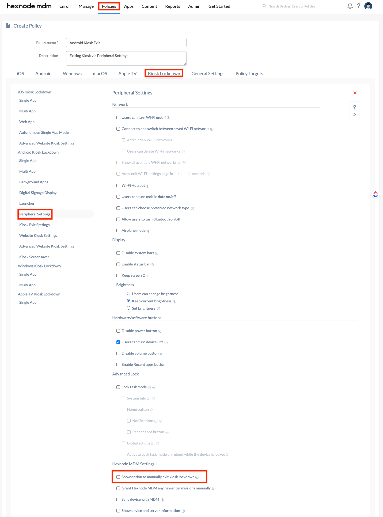
Task: Show info for Users can turn Wi-Fi on/off
Action: tap(169, 118)
